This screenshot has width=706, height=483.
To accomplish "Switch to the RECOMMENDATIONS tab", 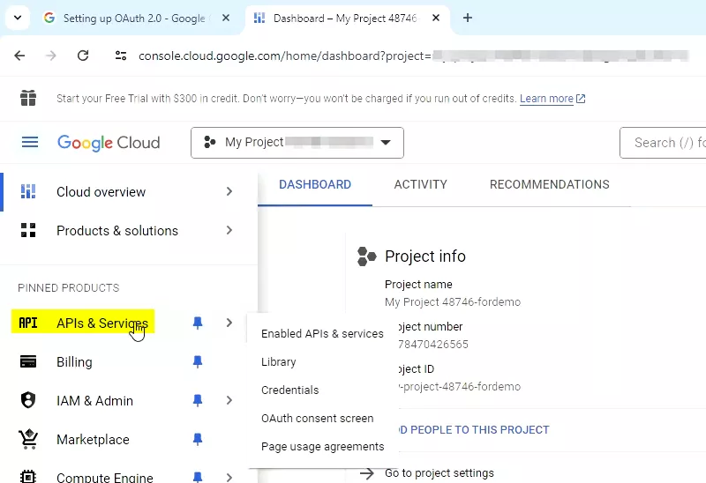I will point(549,185).
